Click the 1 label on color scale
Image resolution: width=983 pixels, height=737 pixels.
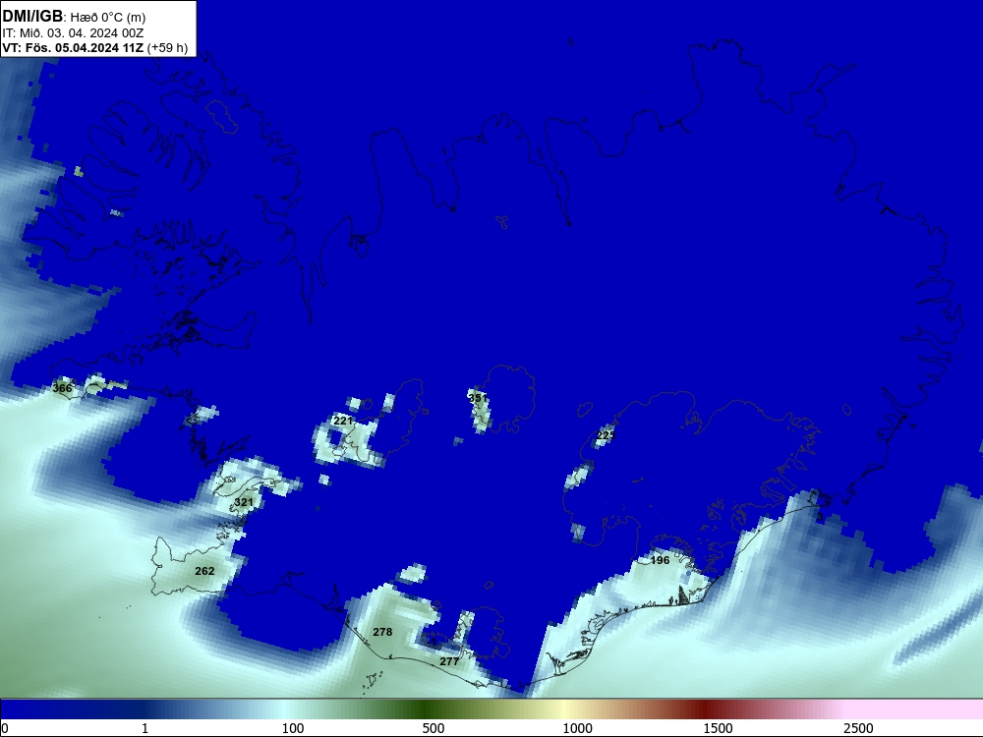pos(145,728)
